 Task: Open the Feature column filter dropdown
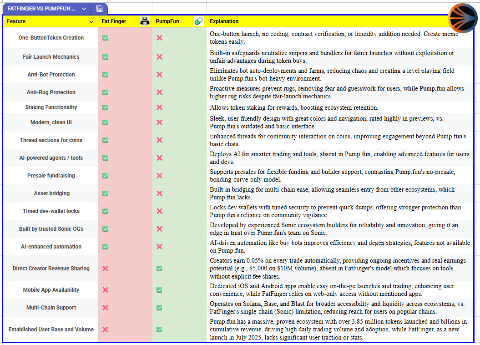click(x=91, y=21)
